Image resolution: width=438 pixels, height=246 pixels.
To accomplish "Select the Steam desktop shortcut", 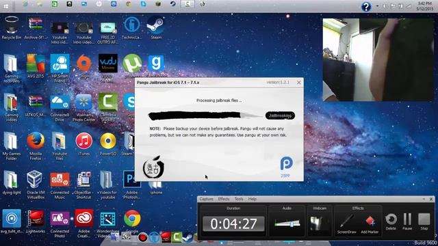I will [156, 28].
